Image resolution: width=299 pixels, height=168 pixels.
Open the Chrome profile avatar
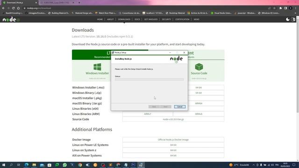pyautogui.click(x=291, y=8)
